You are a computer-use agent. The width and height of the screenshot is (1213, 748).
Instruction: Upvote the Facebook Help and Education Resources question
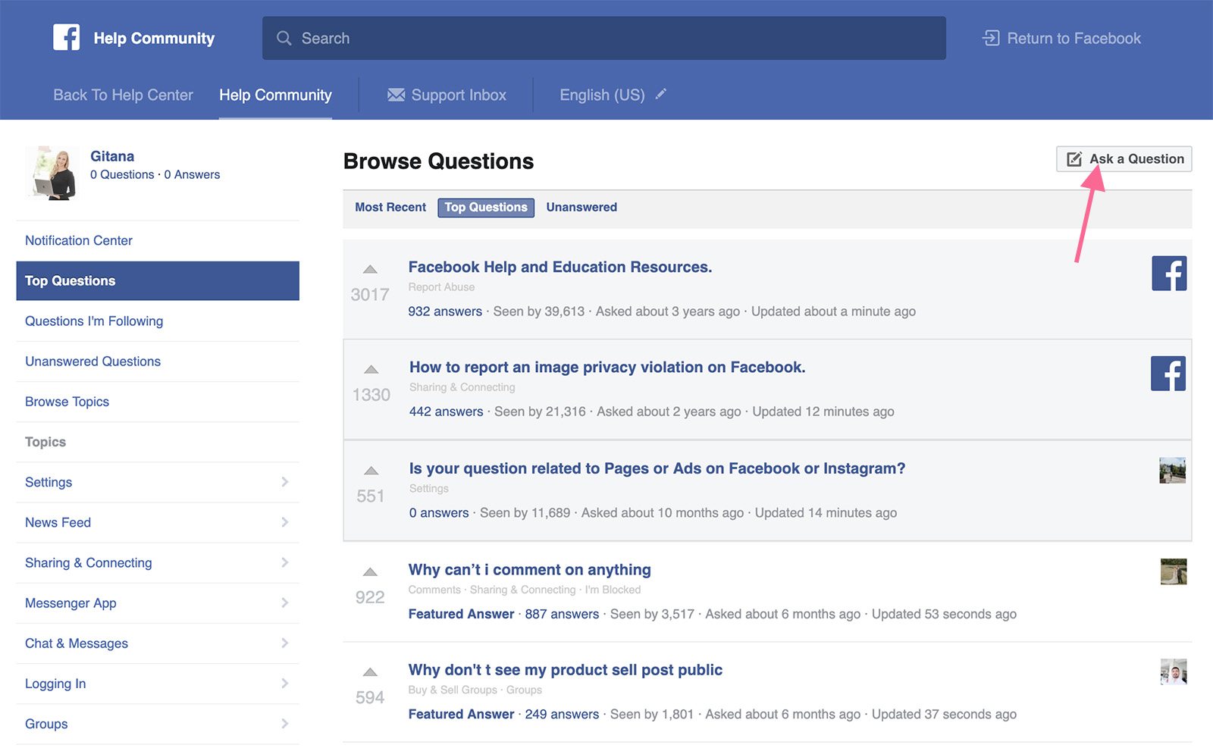point(370,269)
